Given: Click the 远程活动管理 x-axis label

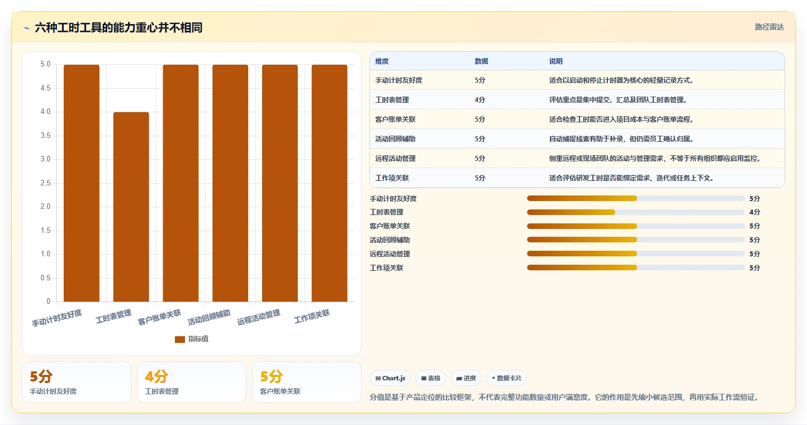Looking at the screenshot, I should (259, 317).
